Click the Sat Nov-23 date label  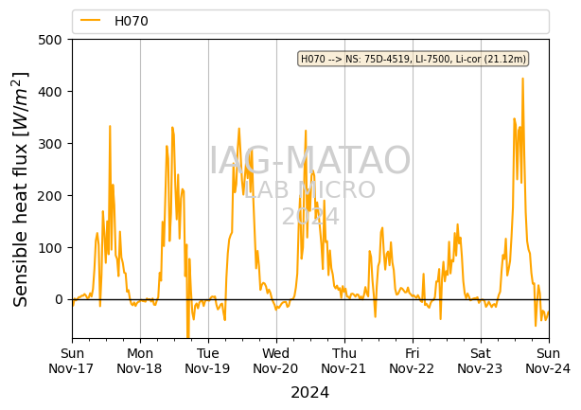pyautogui.click(x=480, y=361)
